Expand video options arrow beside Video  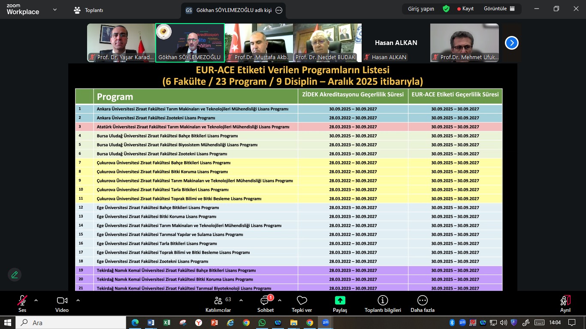(x=78, y=300)
